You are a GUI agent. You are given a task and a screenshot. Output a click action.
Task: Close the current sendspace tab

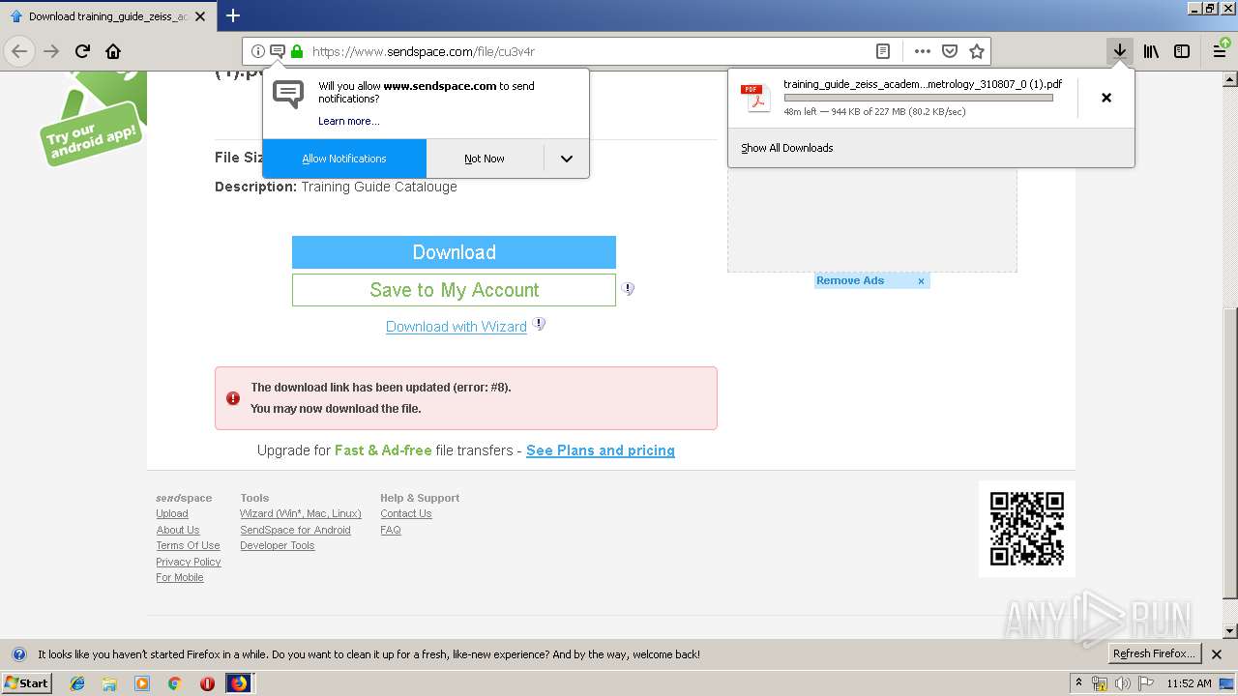(200, 16)
